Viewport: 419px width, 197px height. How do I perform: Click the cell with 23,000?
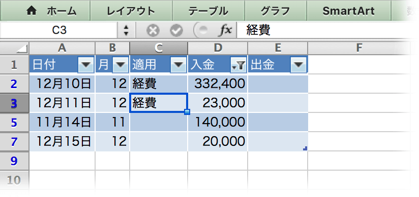pos(218,103)
